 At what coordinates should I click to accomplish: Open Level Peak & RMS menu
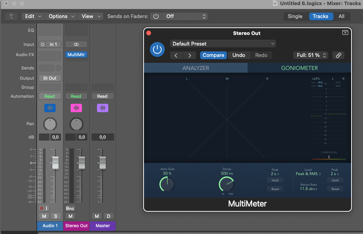308,174
